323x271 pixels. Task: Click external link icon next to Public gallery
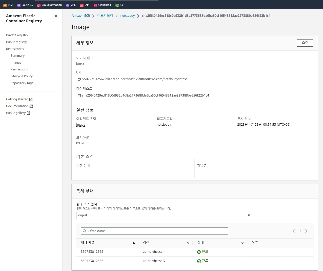28,113
